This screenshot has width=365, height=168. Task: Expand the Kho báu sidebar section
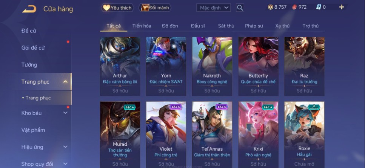[65, 113]
